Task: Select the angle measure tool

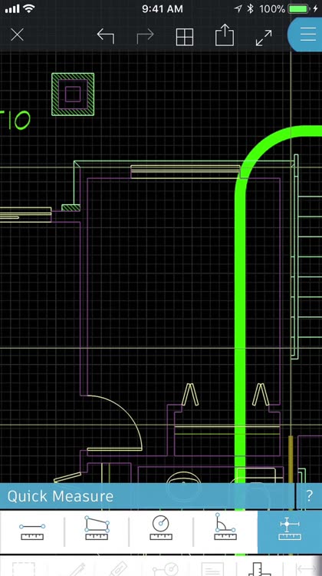Action: click(225, 527)
